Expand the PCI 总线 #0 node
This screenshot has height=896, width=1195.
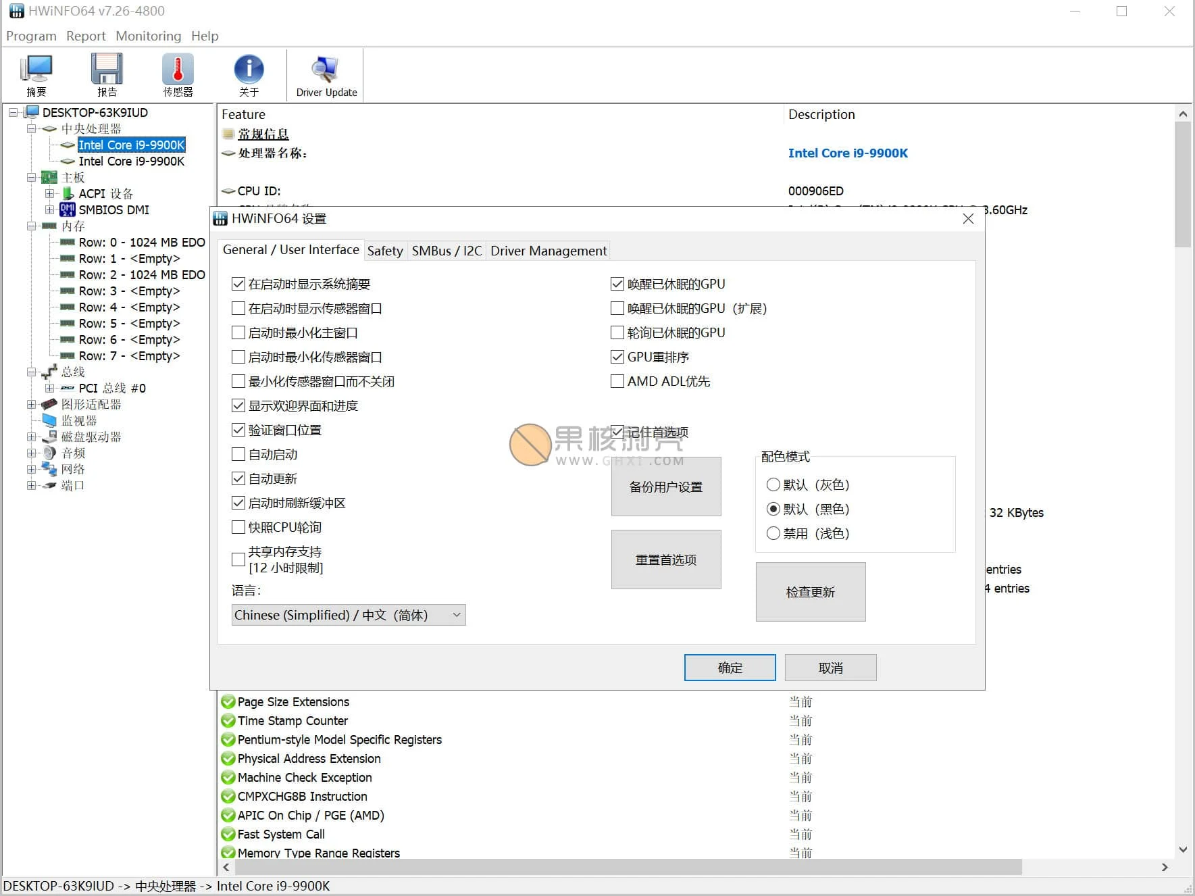coord(49,388)
